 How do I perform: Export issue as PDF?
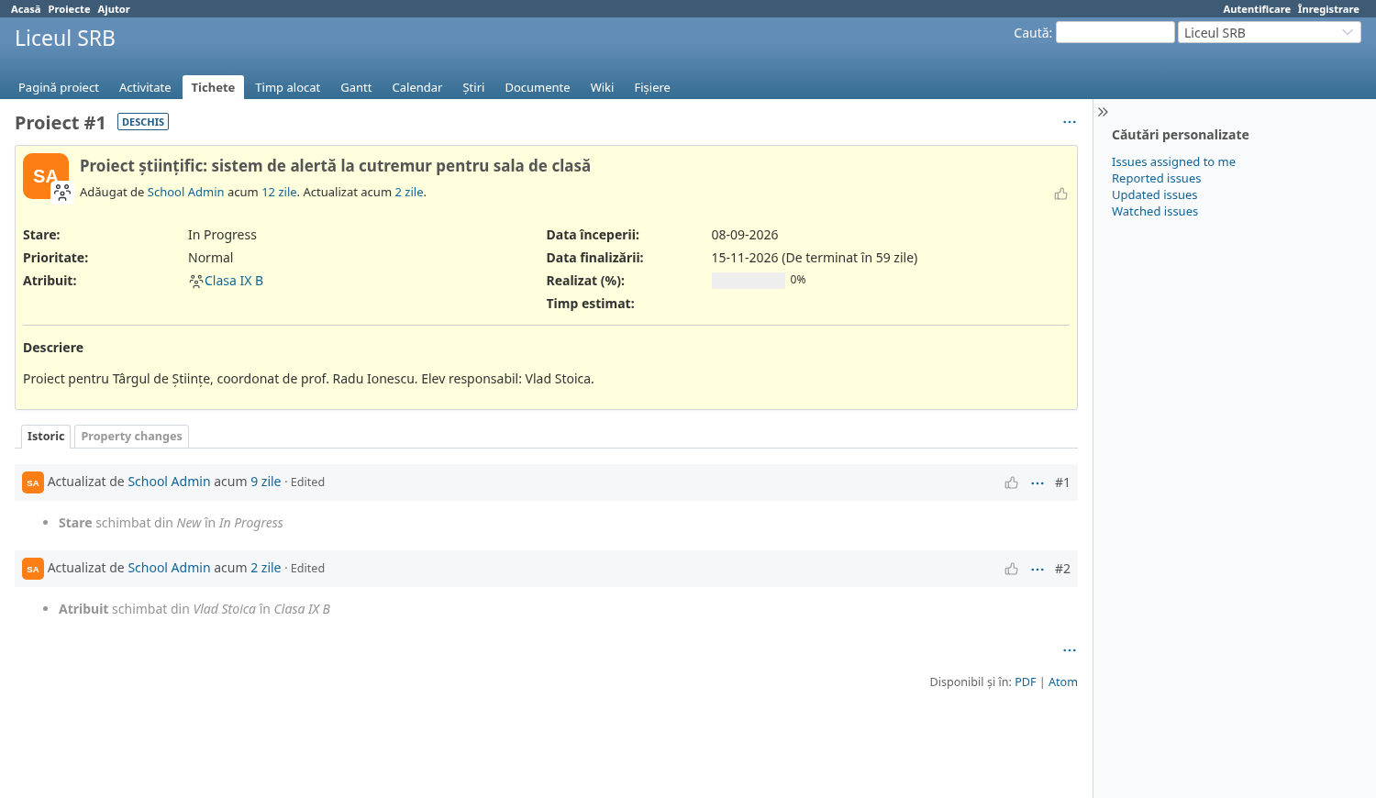[x=1025, y=682]
